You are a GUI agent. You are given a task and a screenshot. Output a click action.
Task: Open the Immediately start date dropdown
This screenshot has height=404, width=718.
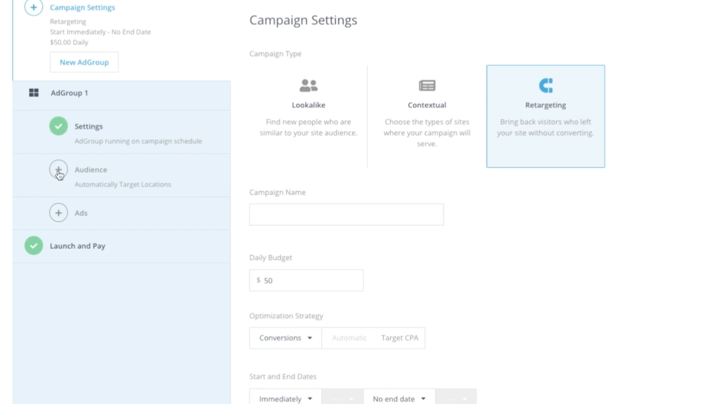tap(285, 398)
